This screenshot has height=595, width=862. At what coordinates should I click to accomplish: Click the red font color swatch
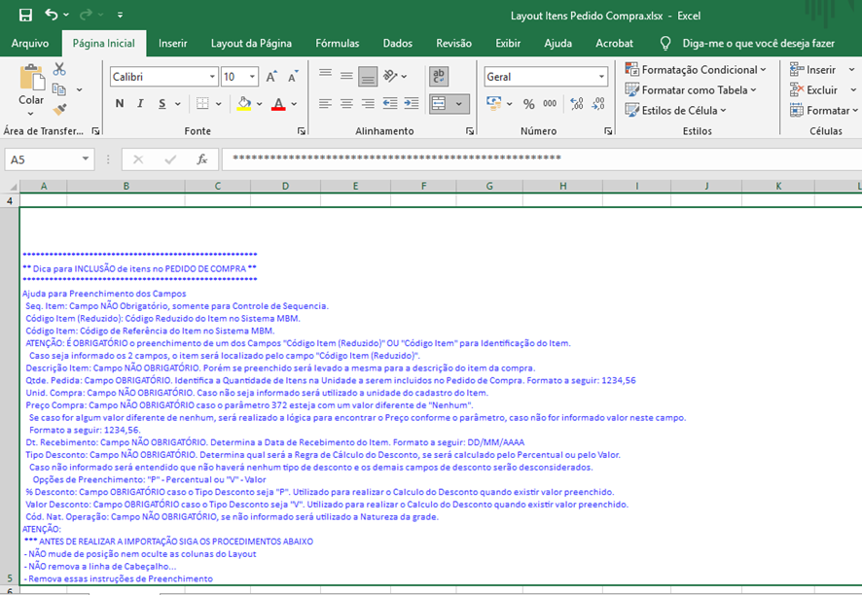coord(278,104)
